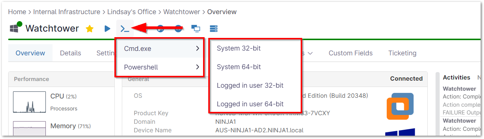Go to Watchtower breadcrumb link

182,12
